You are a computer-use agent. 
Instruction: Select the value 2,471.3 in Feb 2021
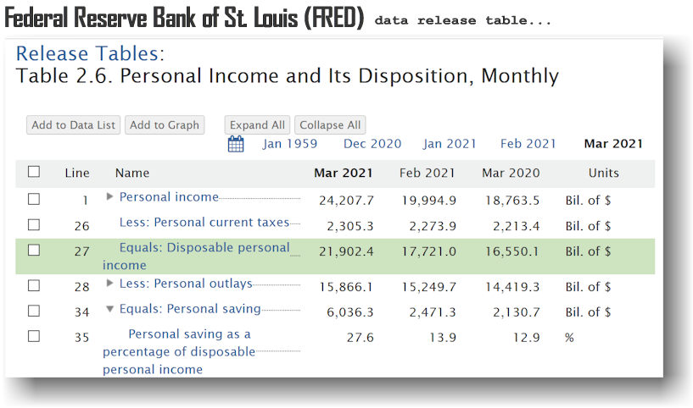point(433,312)
